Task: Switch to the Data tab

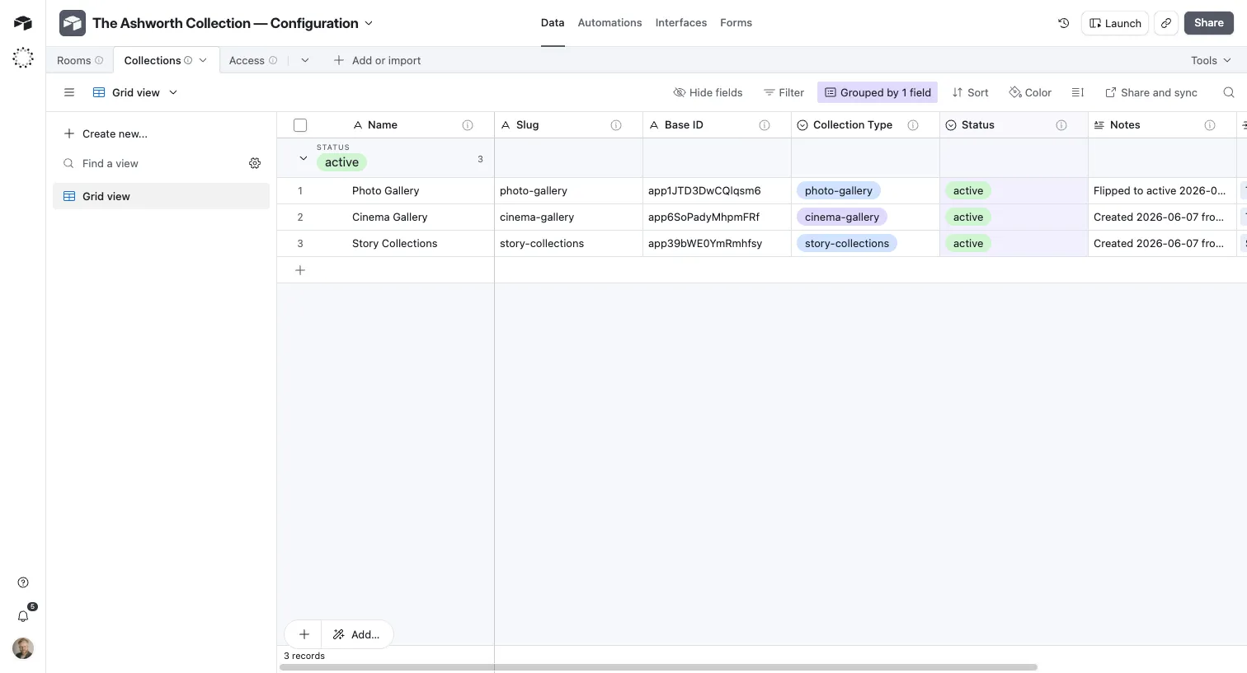Action: pyautogui.click(x=553, y=23)
